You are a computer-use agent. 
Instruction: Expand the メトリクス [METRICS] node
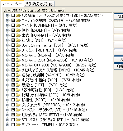(7, 50)
